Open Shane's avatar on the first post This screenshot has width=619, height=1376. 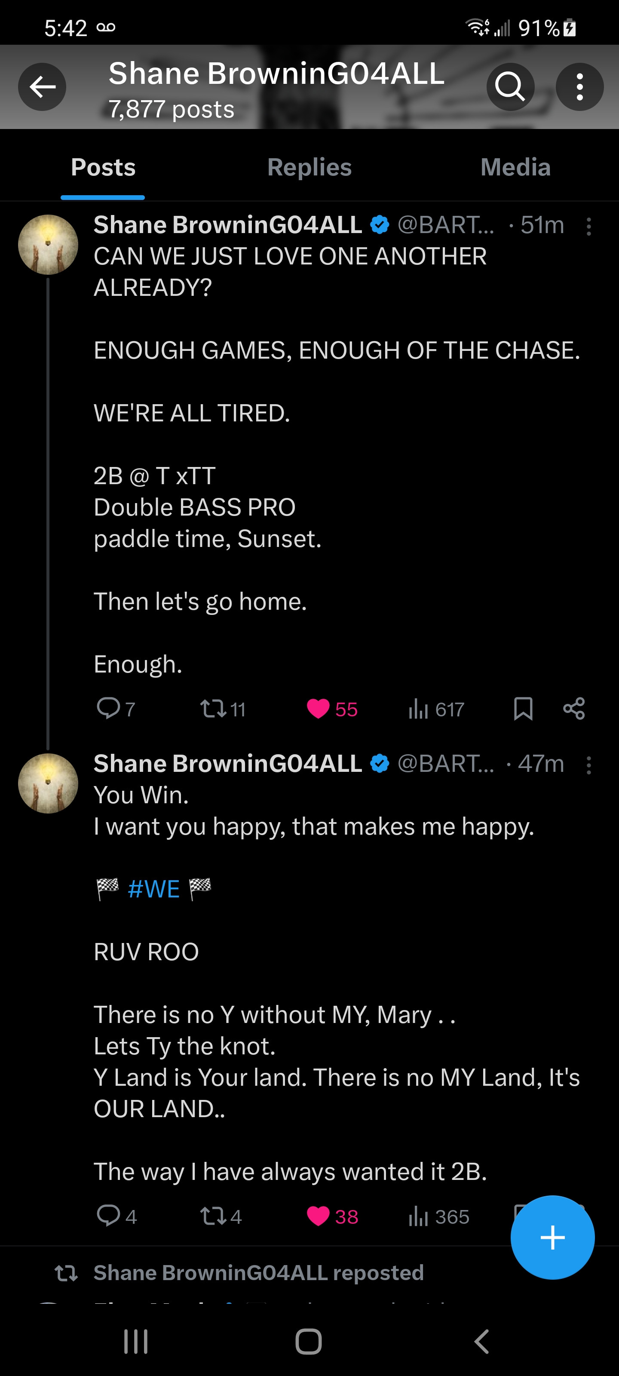coord(48,245)
